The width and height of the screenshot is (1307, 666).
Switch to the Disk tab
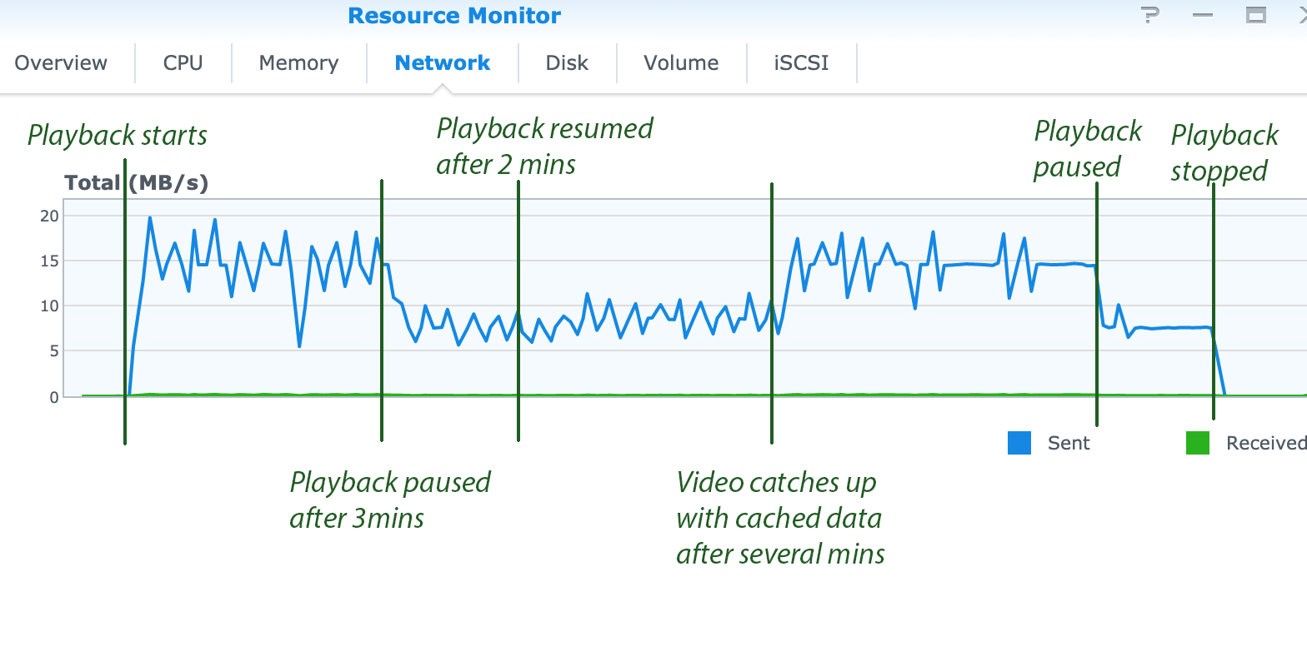click(x=567, y=63)
